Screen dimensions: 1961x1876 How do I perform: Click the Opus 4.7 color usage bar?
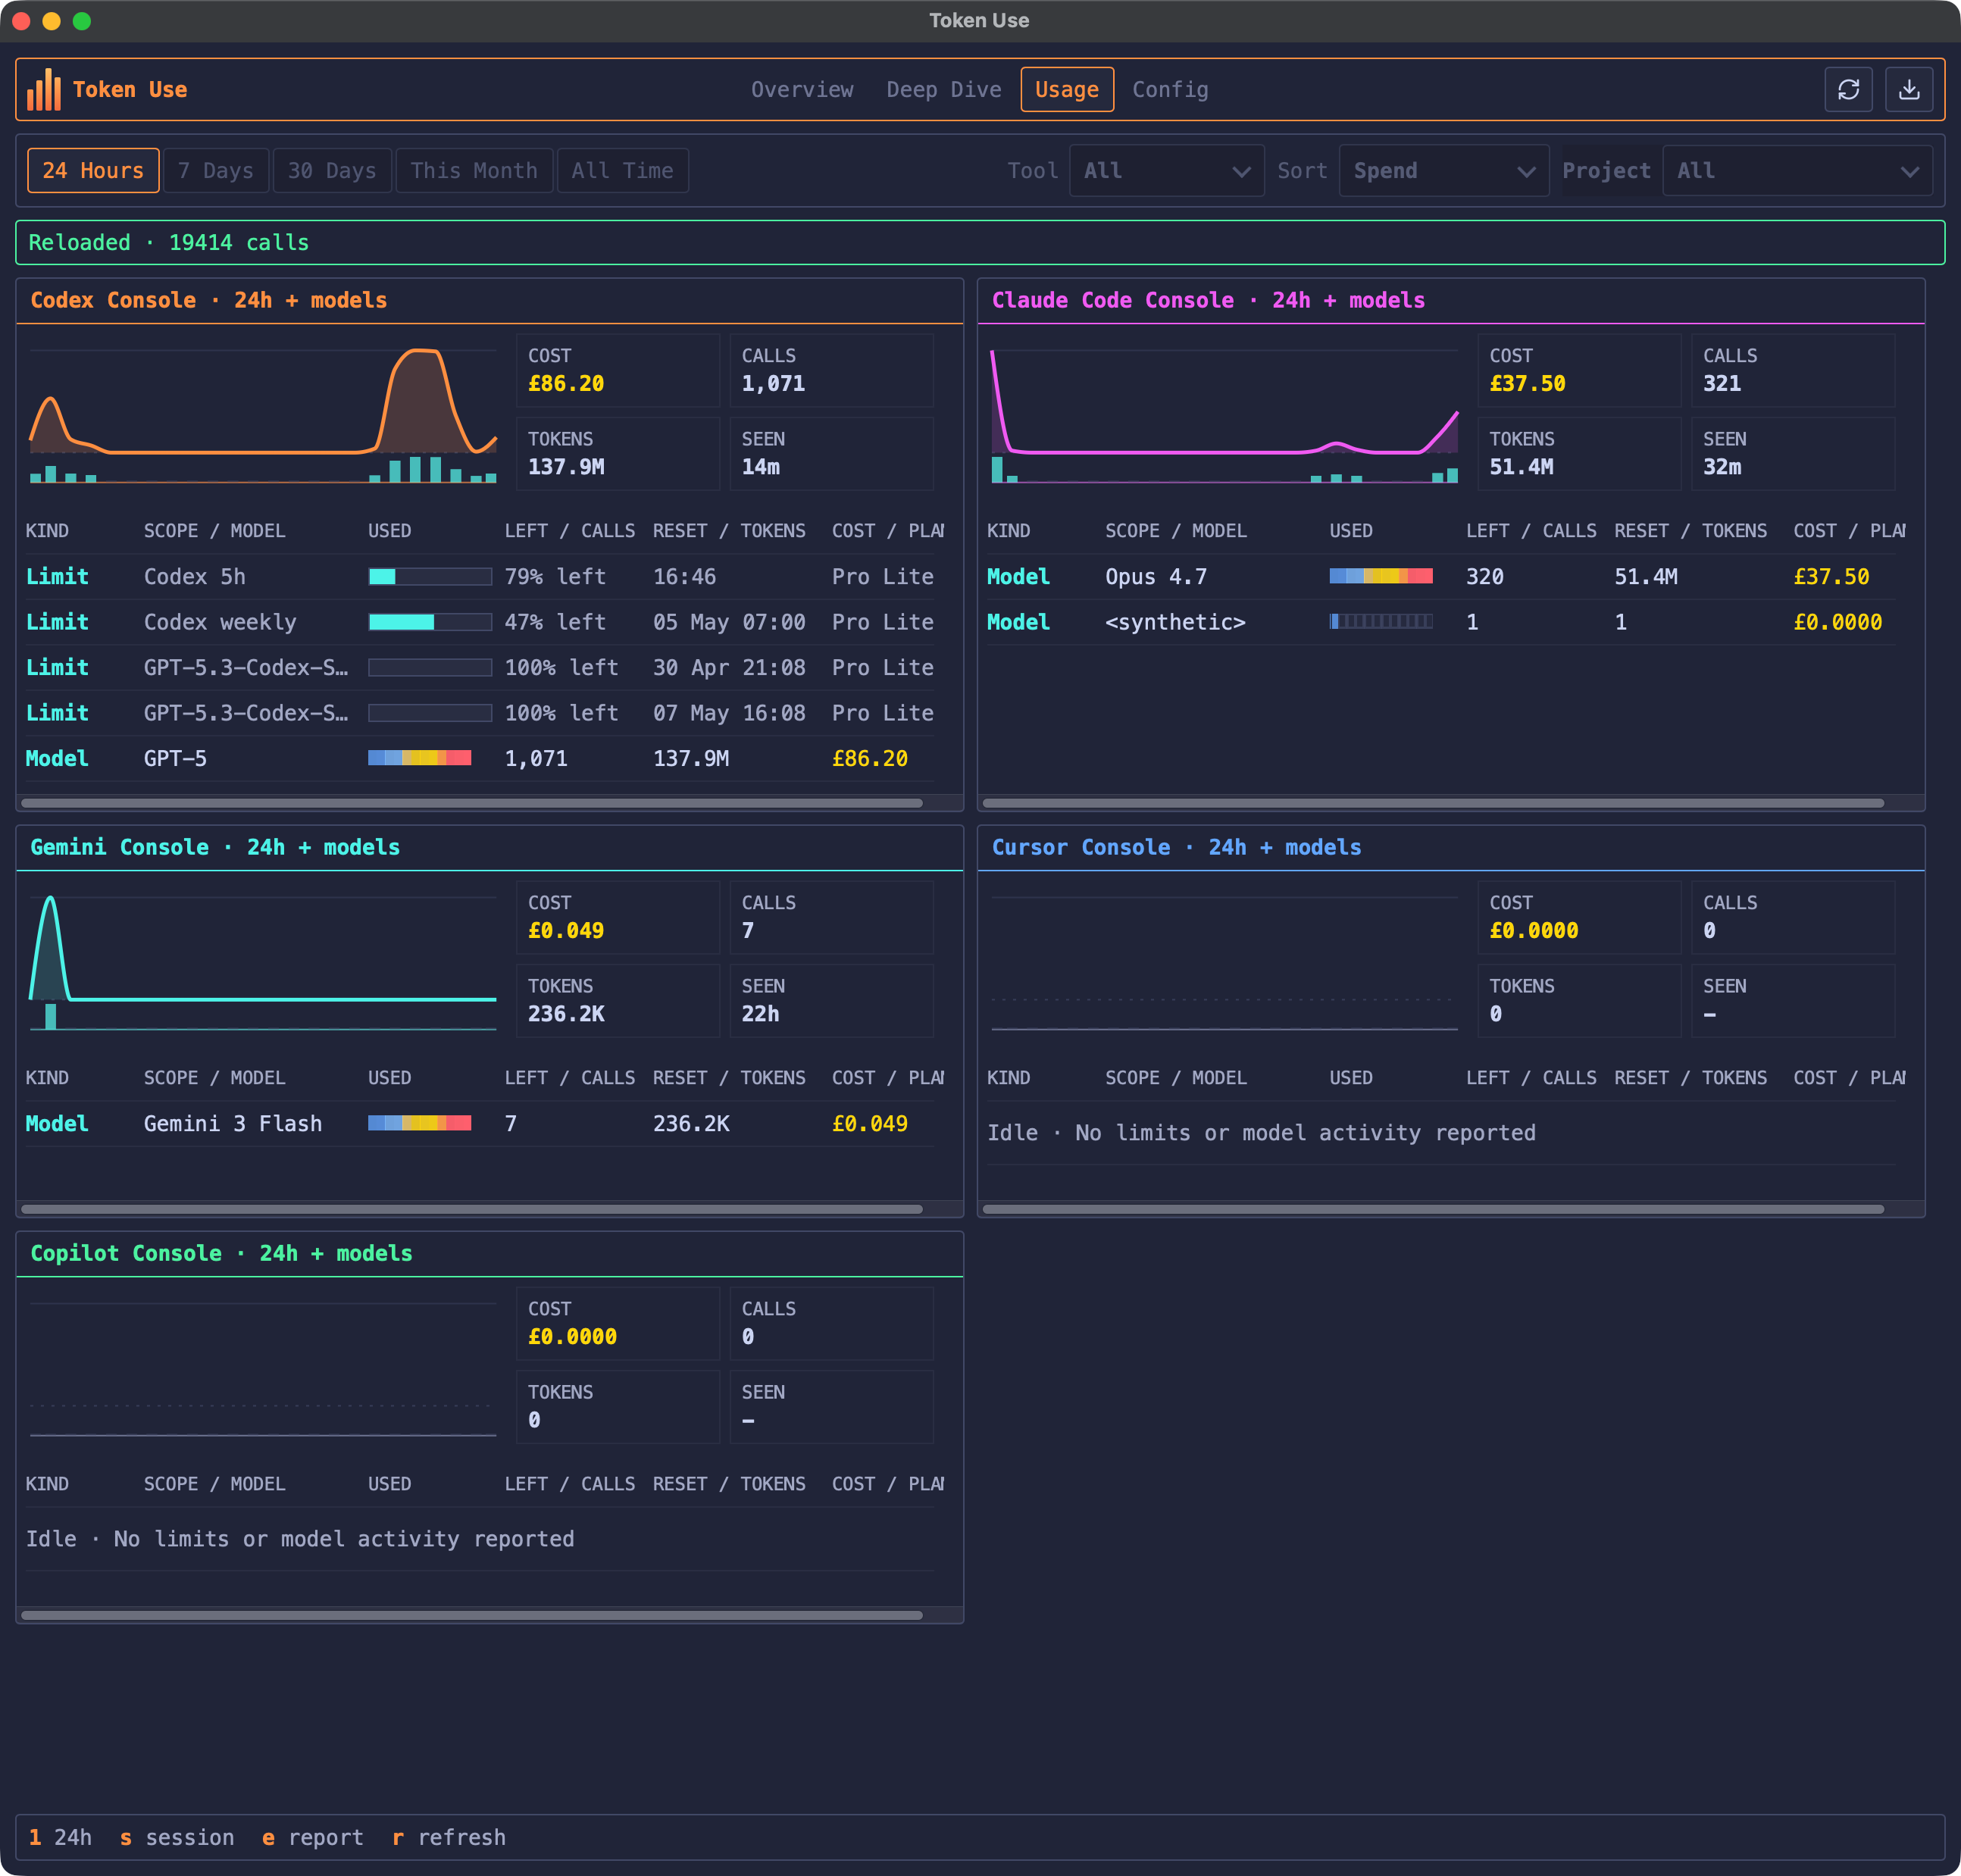[1380, 576]
